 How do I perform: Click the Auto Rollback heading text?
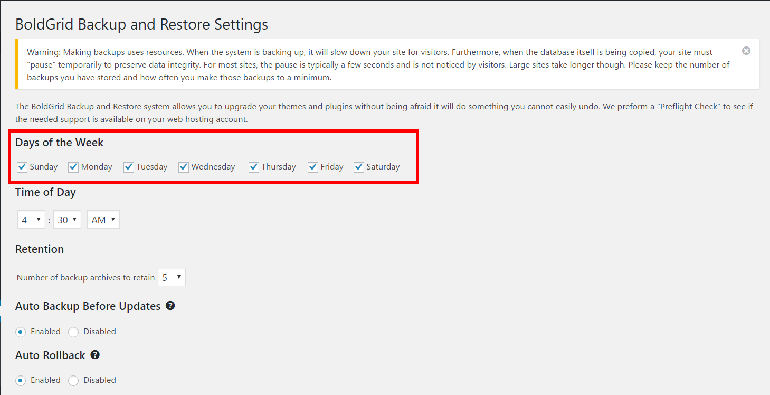coord(50,355)
